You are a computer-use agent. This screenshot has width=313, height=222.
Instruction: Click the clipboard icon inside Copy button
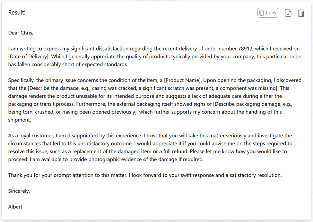click(x=262, y=13)
